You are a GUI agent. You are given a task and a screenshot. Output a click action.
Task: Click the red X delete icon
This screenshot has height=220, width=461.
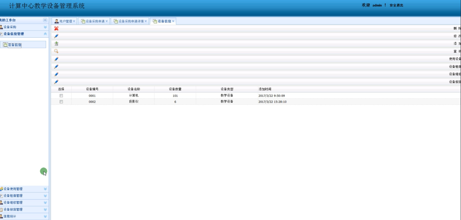pos(56,28)
